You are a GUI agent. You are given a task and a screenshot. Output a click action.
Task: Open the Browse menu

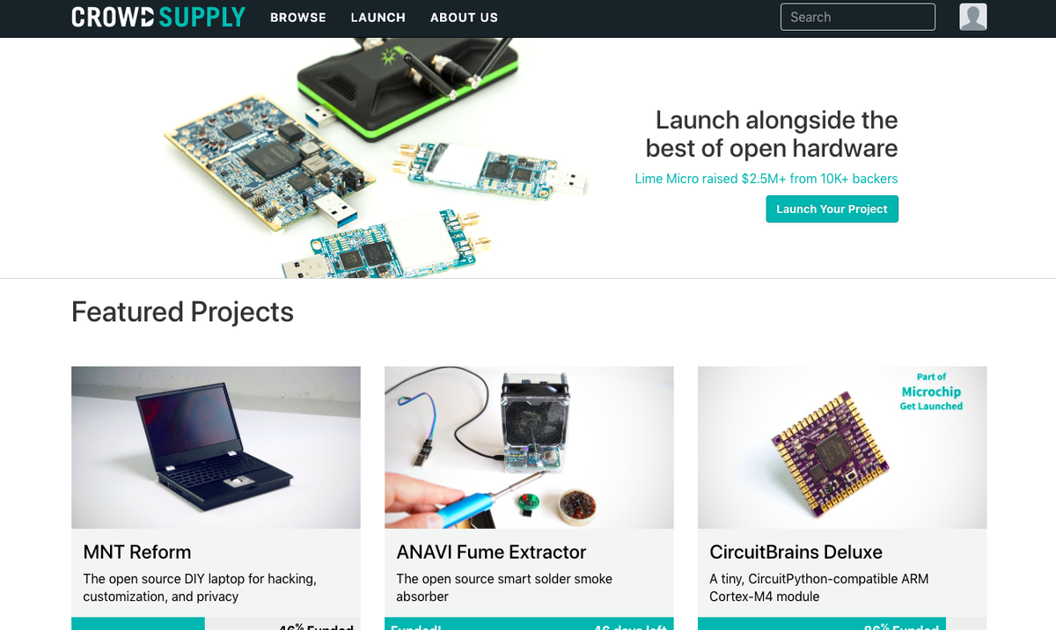click(x=298, y=18)
